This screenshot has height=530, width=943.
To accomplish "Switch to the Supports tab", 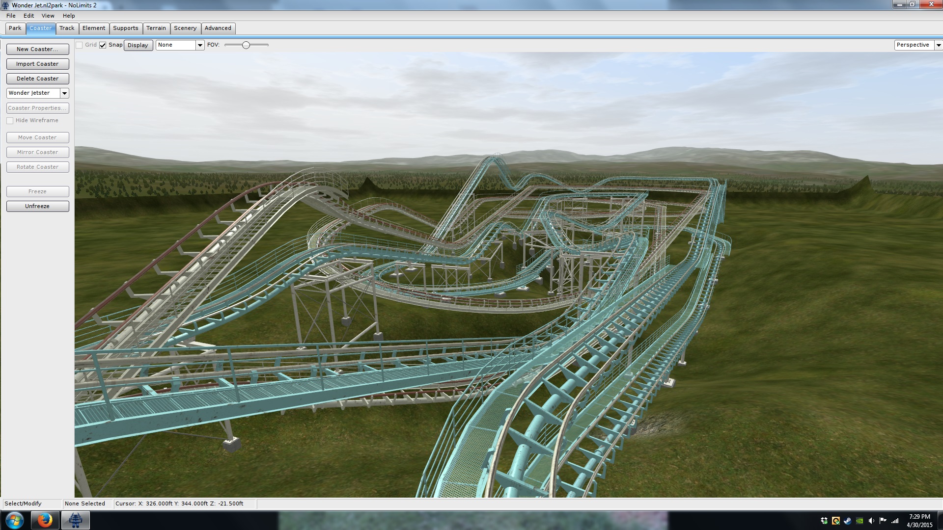I will click(x=125, y=28).
